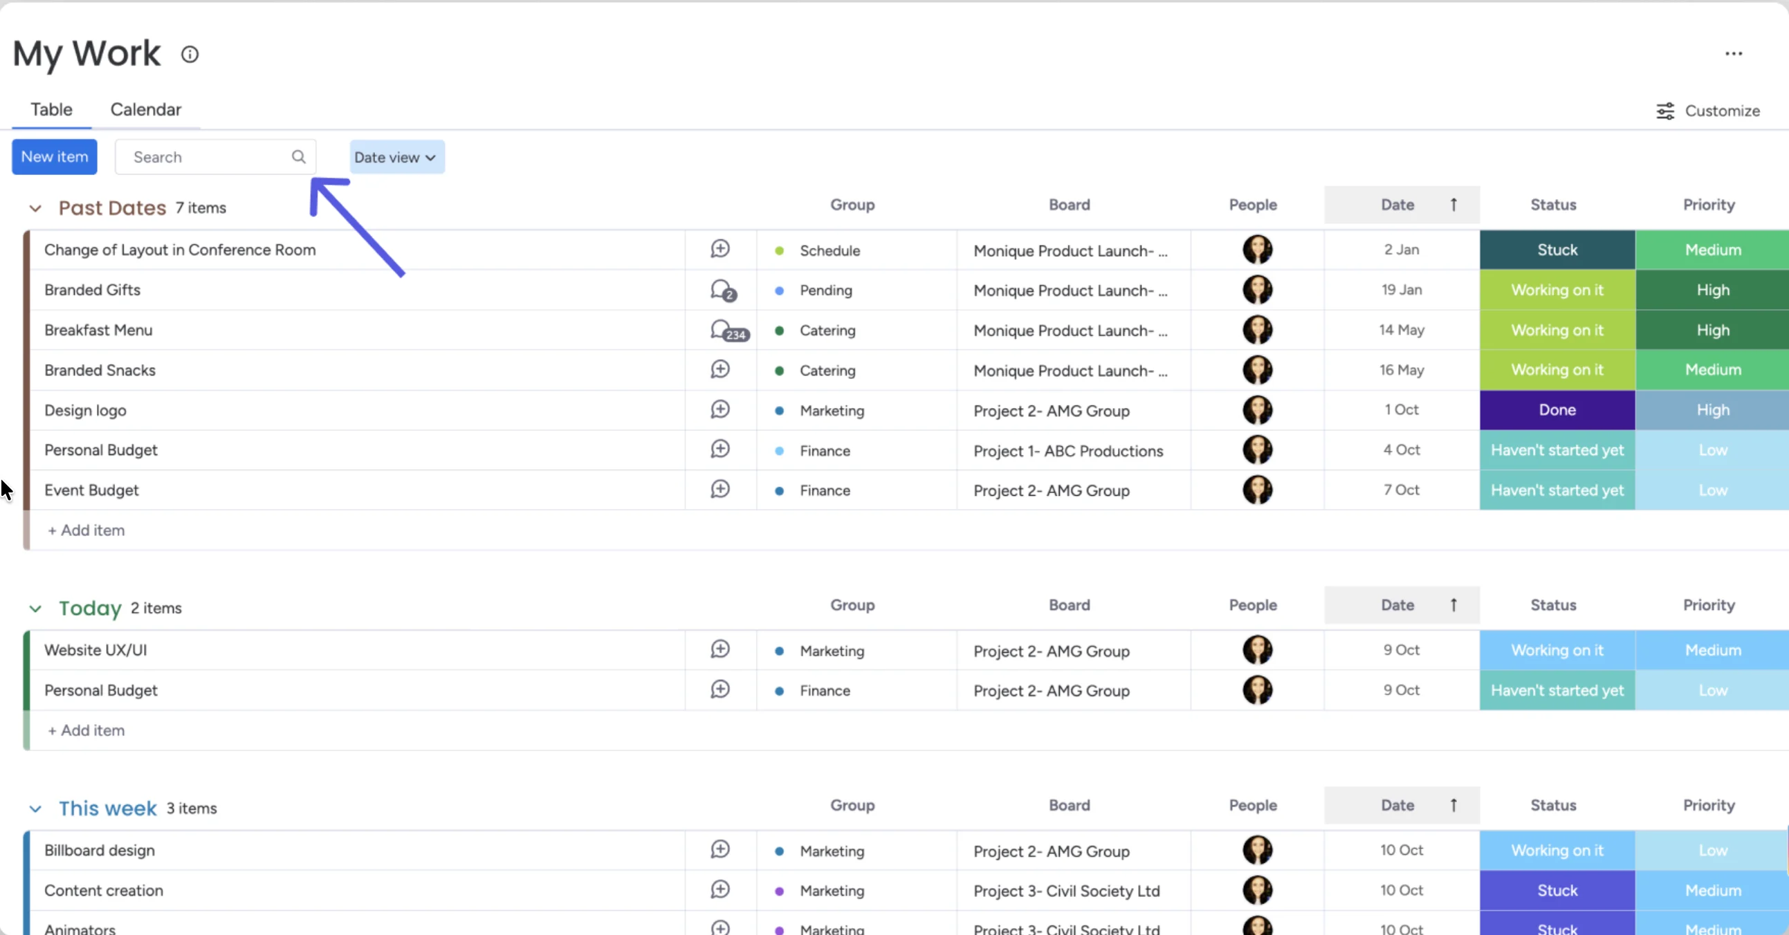Click the info icon beside My Work
This screenshot has width=1789, height=935.
tap(190, 54)
